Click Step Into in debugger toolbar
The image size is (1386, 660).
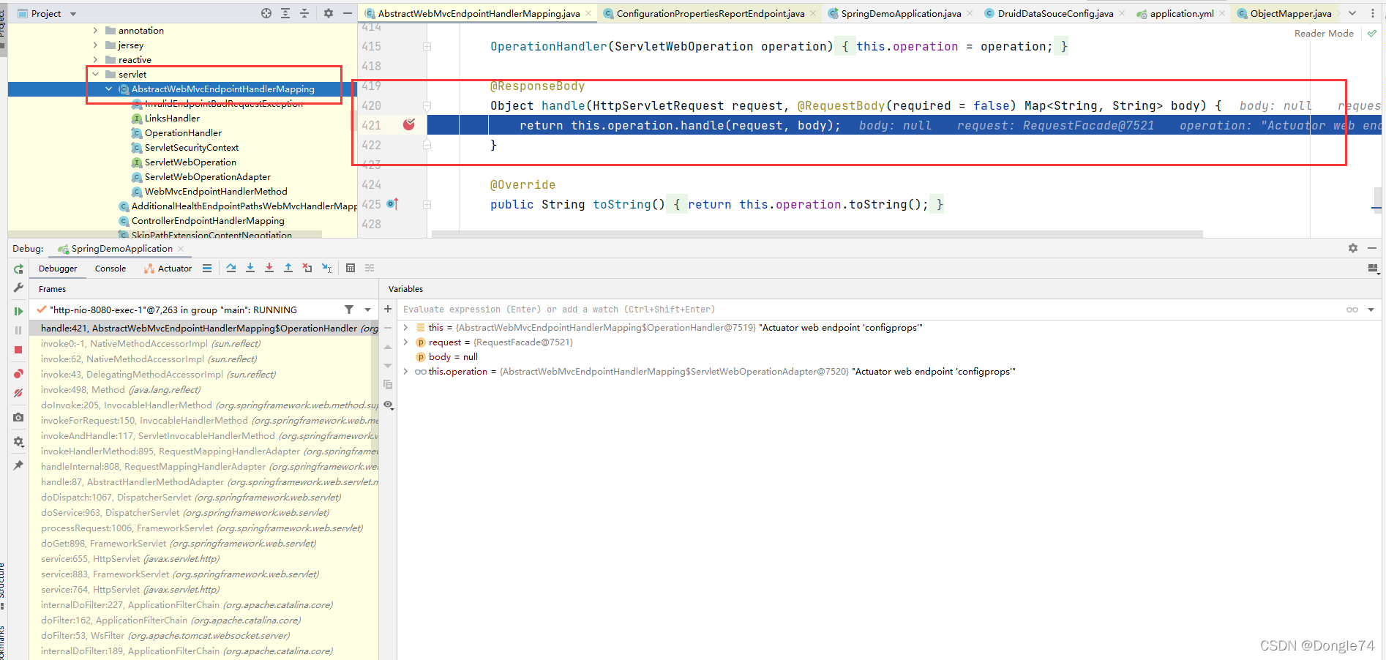(250, 268)
